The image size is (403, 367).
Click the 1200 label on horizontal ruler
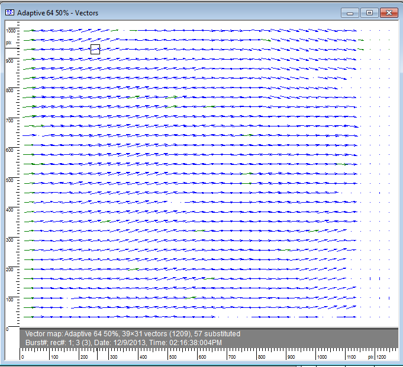pyautogui.click(x=382, y=357)
